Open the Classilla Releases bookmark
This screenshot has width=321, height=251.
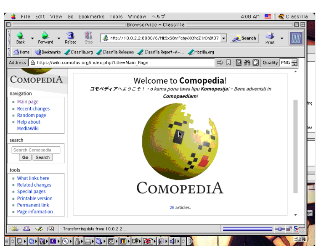115,52
